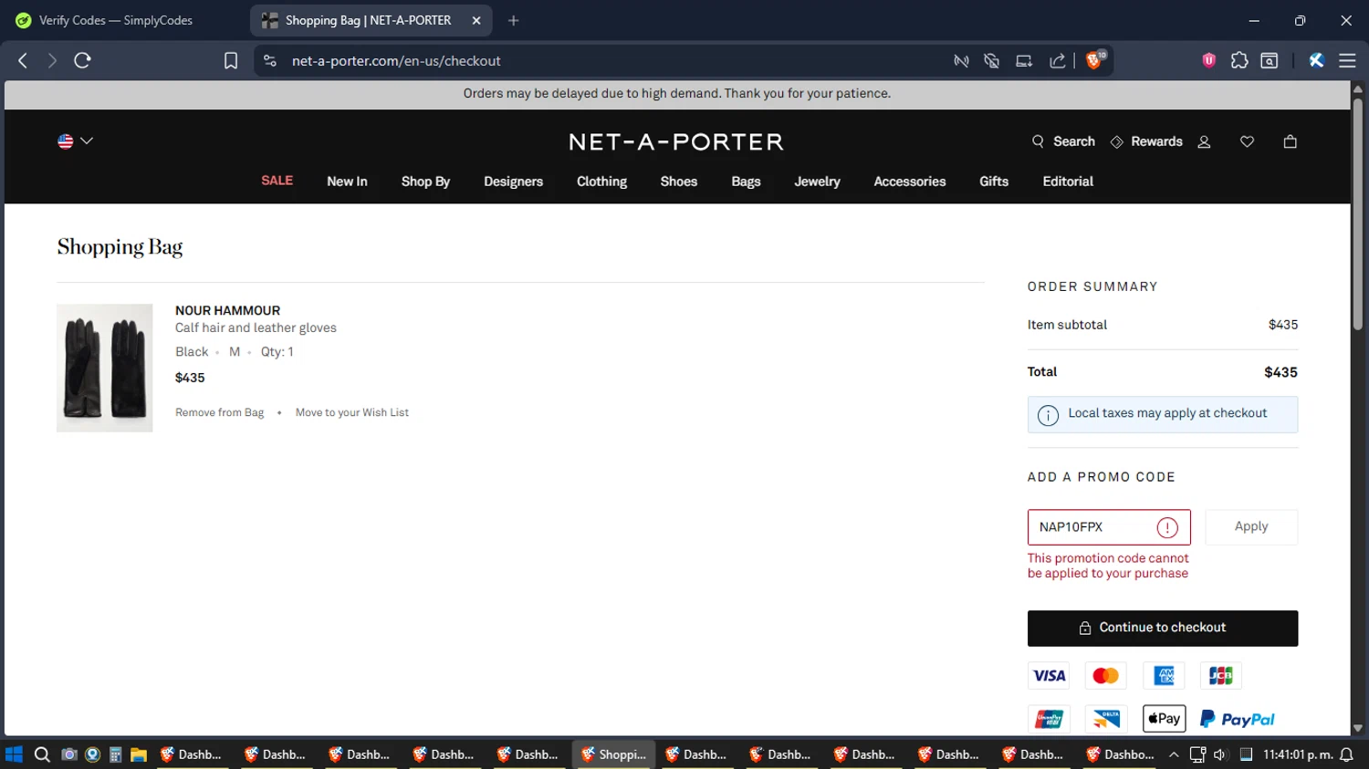
Task: Open the Accessories menu
Action: coord(910,182)
